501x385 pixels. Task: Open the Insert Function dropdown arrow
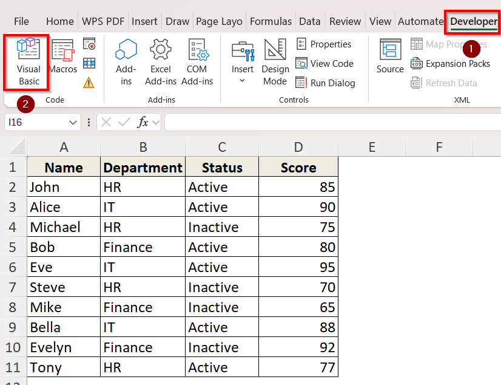[x=155, y=122]
